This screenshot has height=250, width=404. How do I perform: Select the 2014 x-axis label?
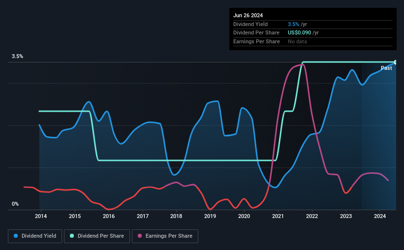41,216
